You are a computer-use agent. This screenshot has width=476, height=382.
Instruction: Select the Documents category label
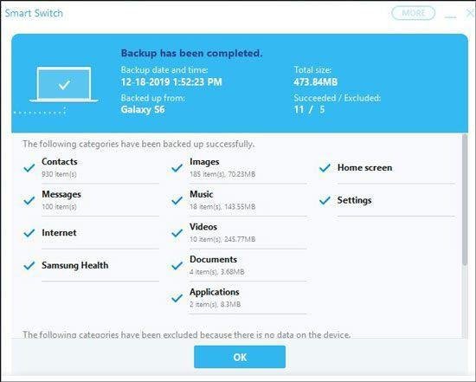click(x=213, y=259)
